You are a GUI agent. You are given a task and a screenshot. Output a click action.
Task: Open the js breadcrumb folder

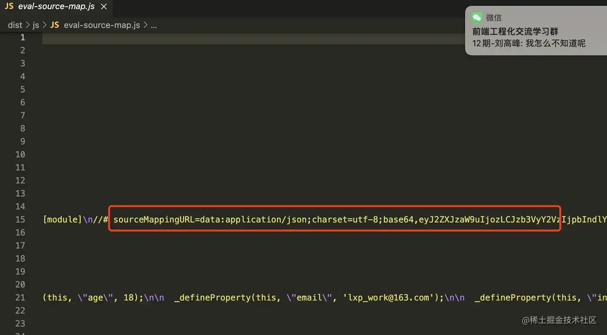point(36,25)
